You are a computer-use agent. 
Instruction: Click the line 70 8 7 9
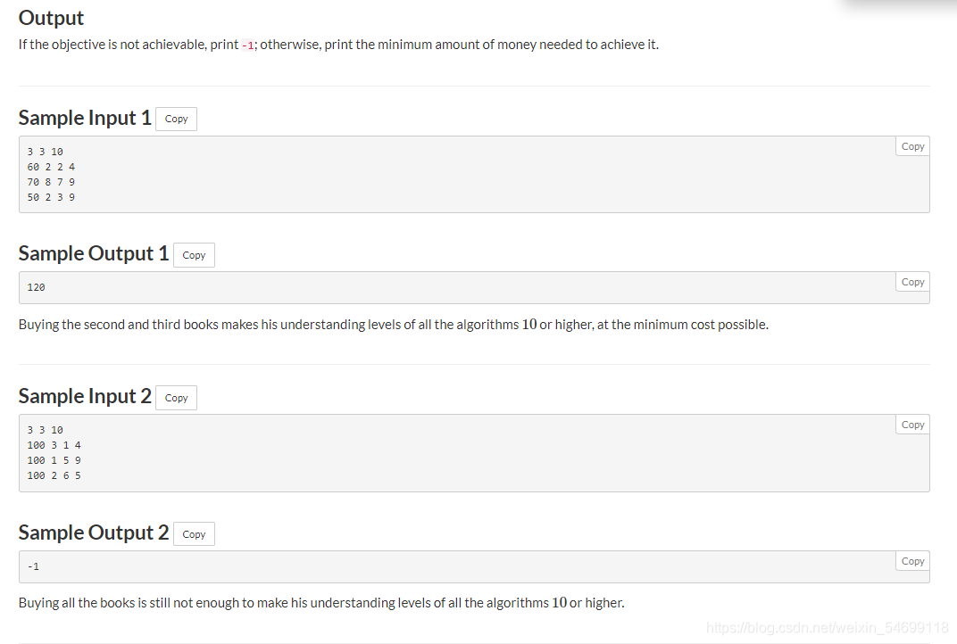click(51, 182)
